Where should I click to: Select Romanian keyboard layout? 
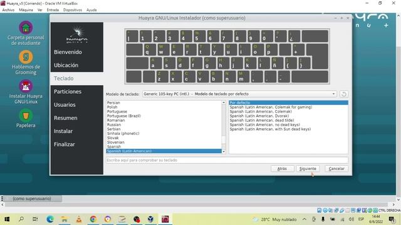116,120
